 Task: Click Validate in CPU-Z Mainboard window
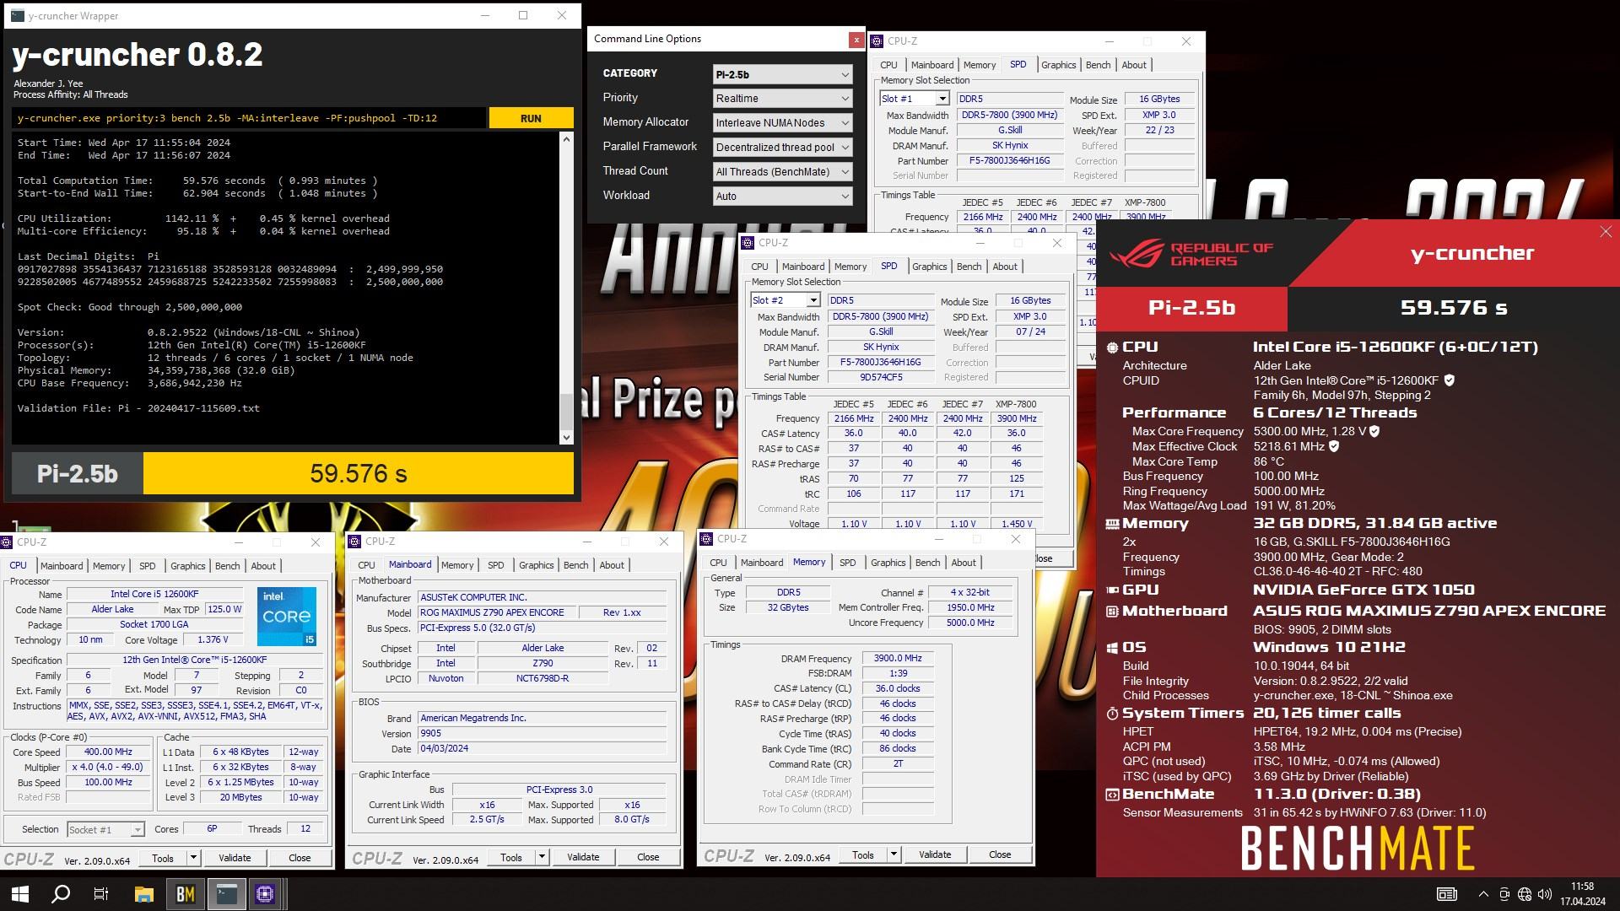(x=583, y=857)
